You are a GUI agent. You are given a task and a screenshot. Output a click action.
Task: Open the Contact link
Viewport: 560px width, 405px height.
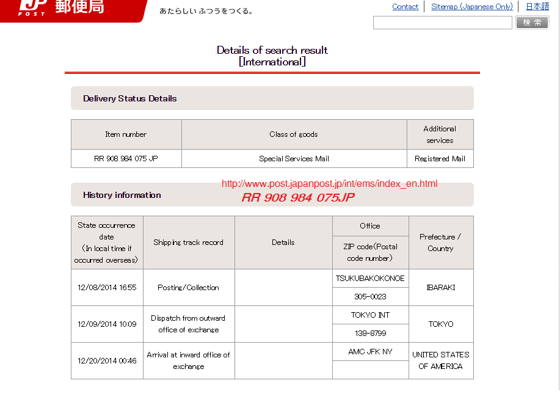pyautogui.click(x=405, y=7)
